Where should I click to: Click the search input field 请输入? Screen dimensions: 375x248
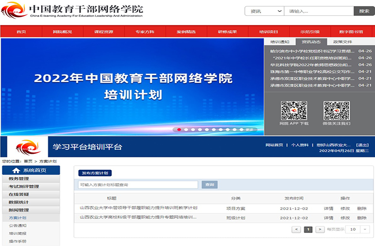[x=319, y=11]
